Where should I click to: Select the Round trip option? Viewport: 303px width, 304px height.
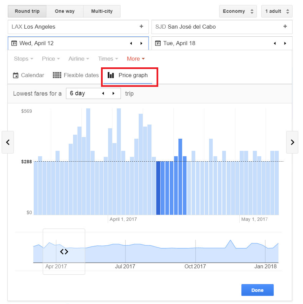27,11
